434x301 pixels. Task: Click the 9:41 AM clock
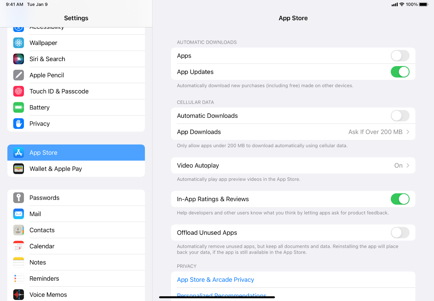pos(15,4)
